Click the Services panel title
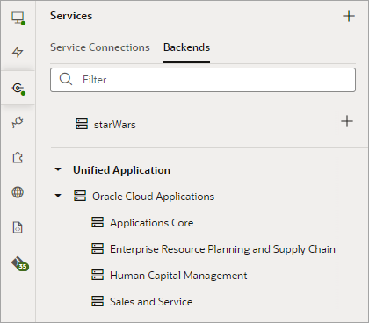The width and height of the screenshot is (369, 323). tap(71, 16)
